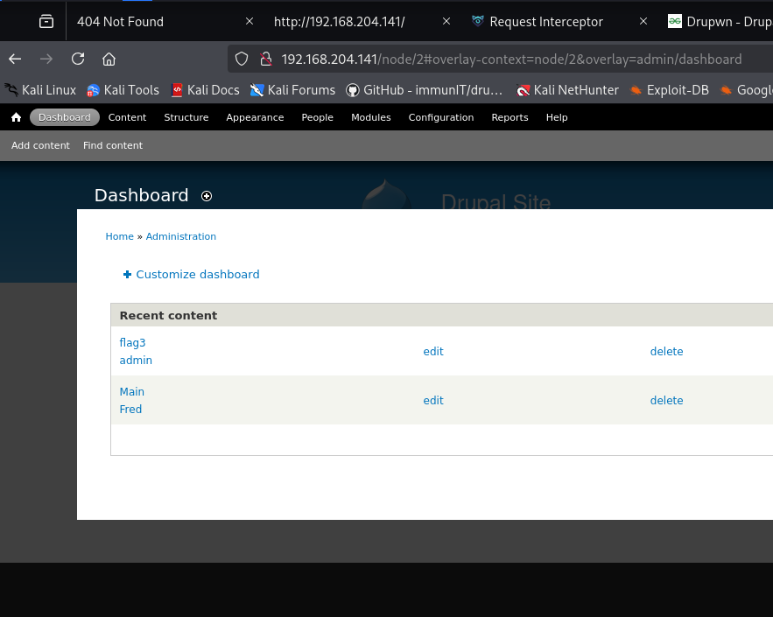Delete the Main content entry
The image size is (773, 617).
[x=666, y=400]
